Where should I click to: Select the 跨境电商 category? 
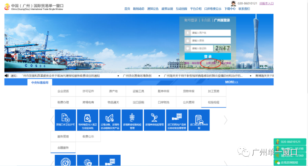88,102
